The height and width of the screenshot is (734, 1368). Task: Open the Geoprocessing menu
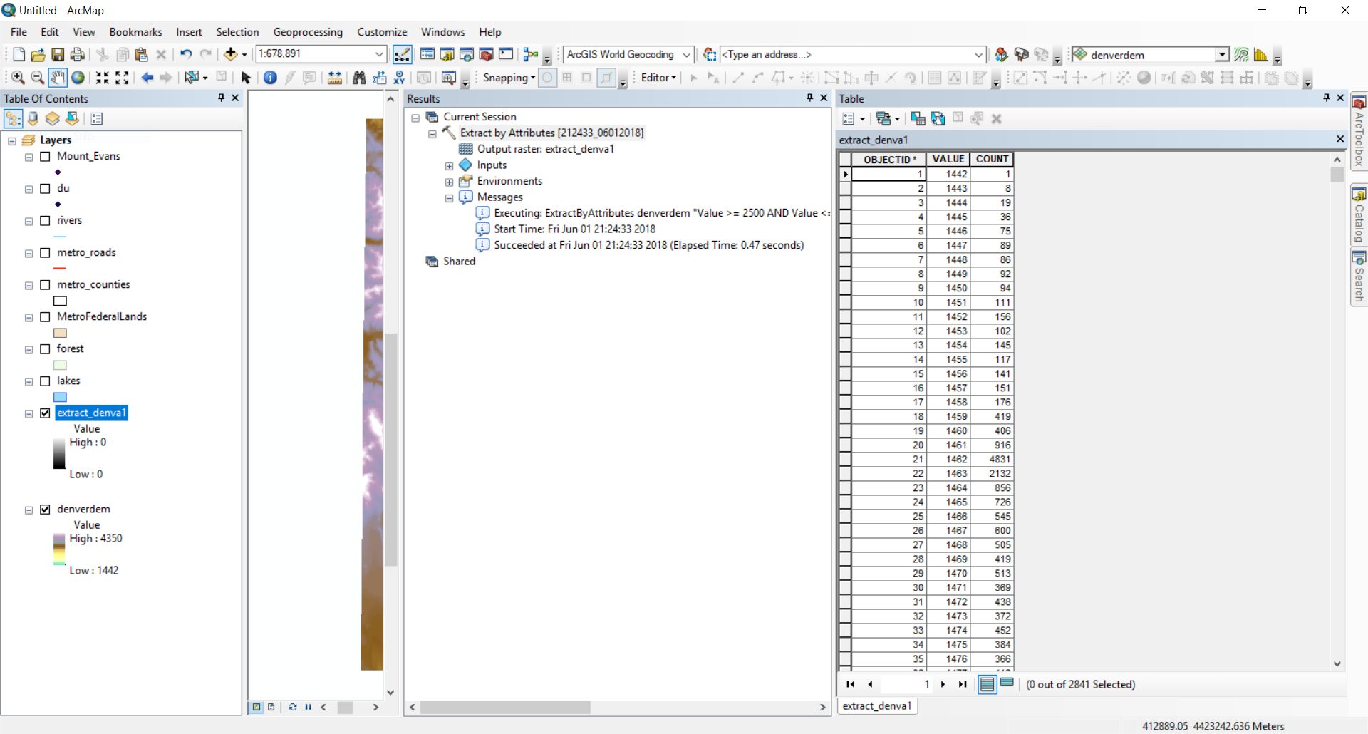pos(308,32)
